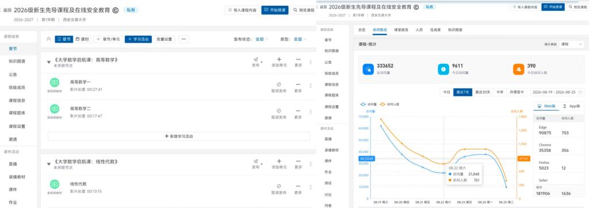The width and height of the screenshot is (589, 208).
Task: Switch to 章节 chapter view toggle
Action: pos(64,39)
